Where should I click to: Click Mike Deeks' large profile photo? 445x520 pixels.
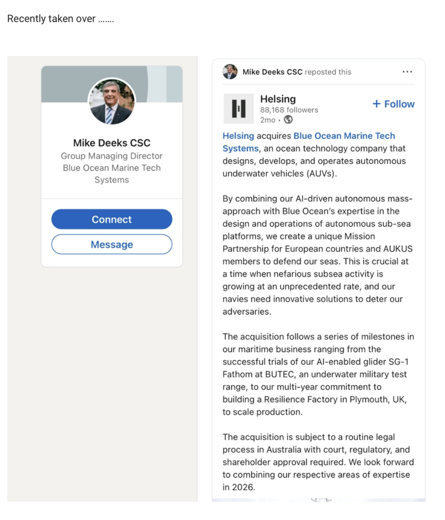(x=112, y=101)
